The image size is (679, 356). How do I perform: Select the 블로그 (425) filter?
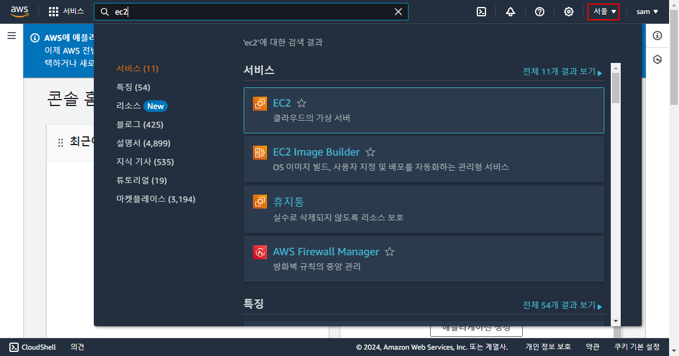click(x=139, y=124)
